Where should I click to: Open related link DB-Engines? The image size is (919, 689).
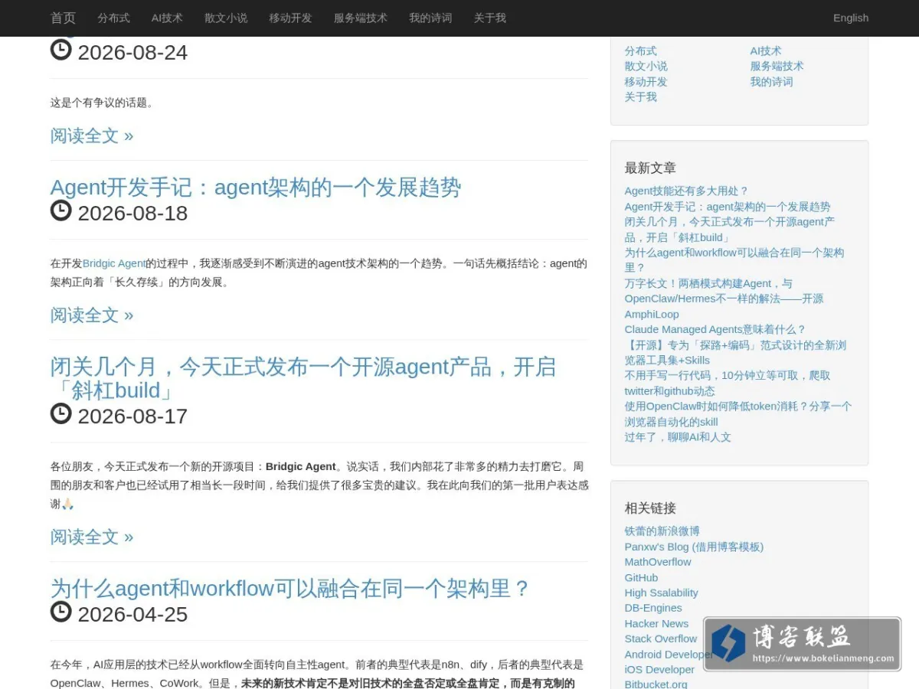(x=653, y=608)
